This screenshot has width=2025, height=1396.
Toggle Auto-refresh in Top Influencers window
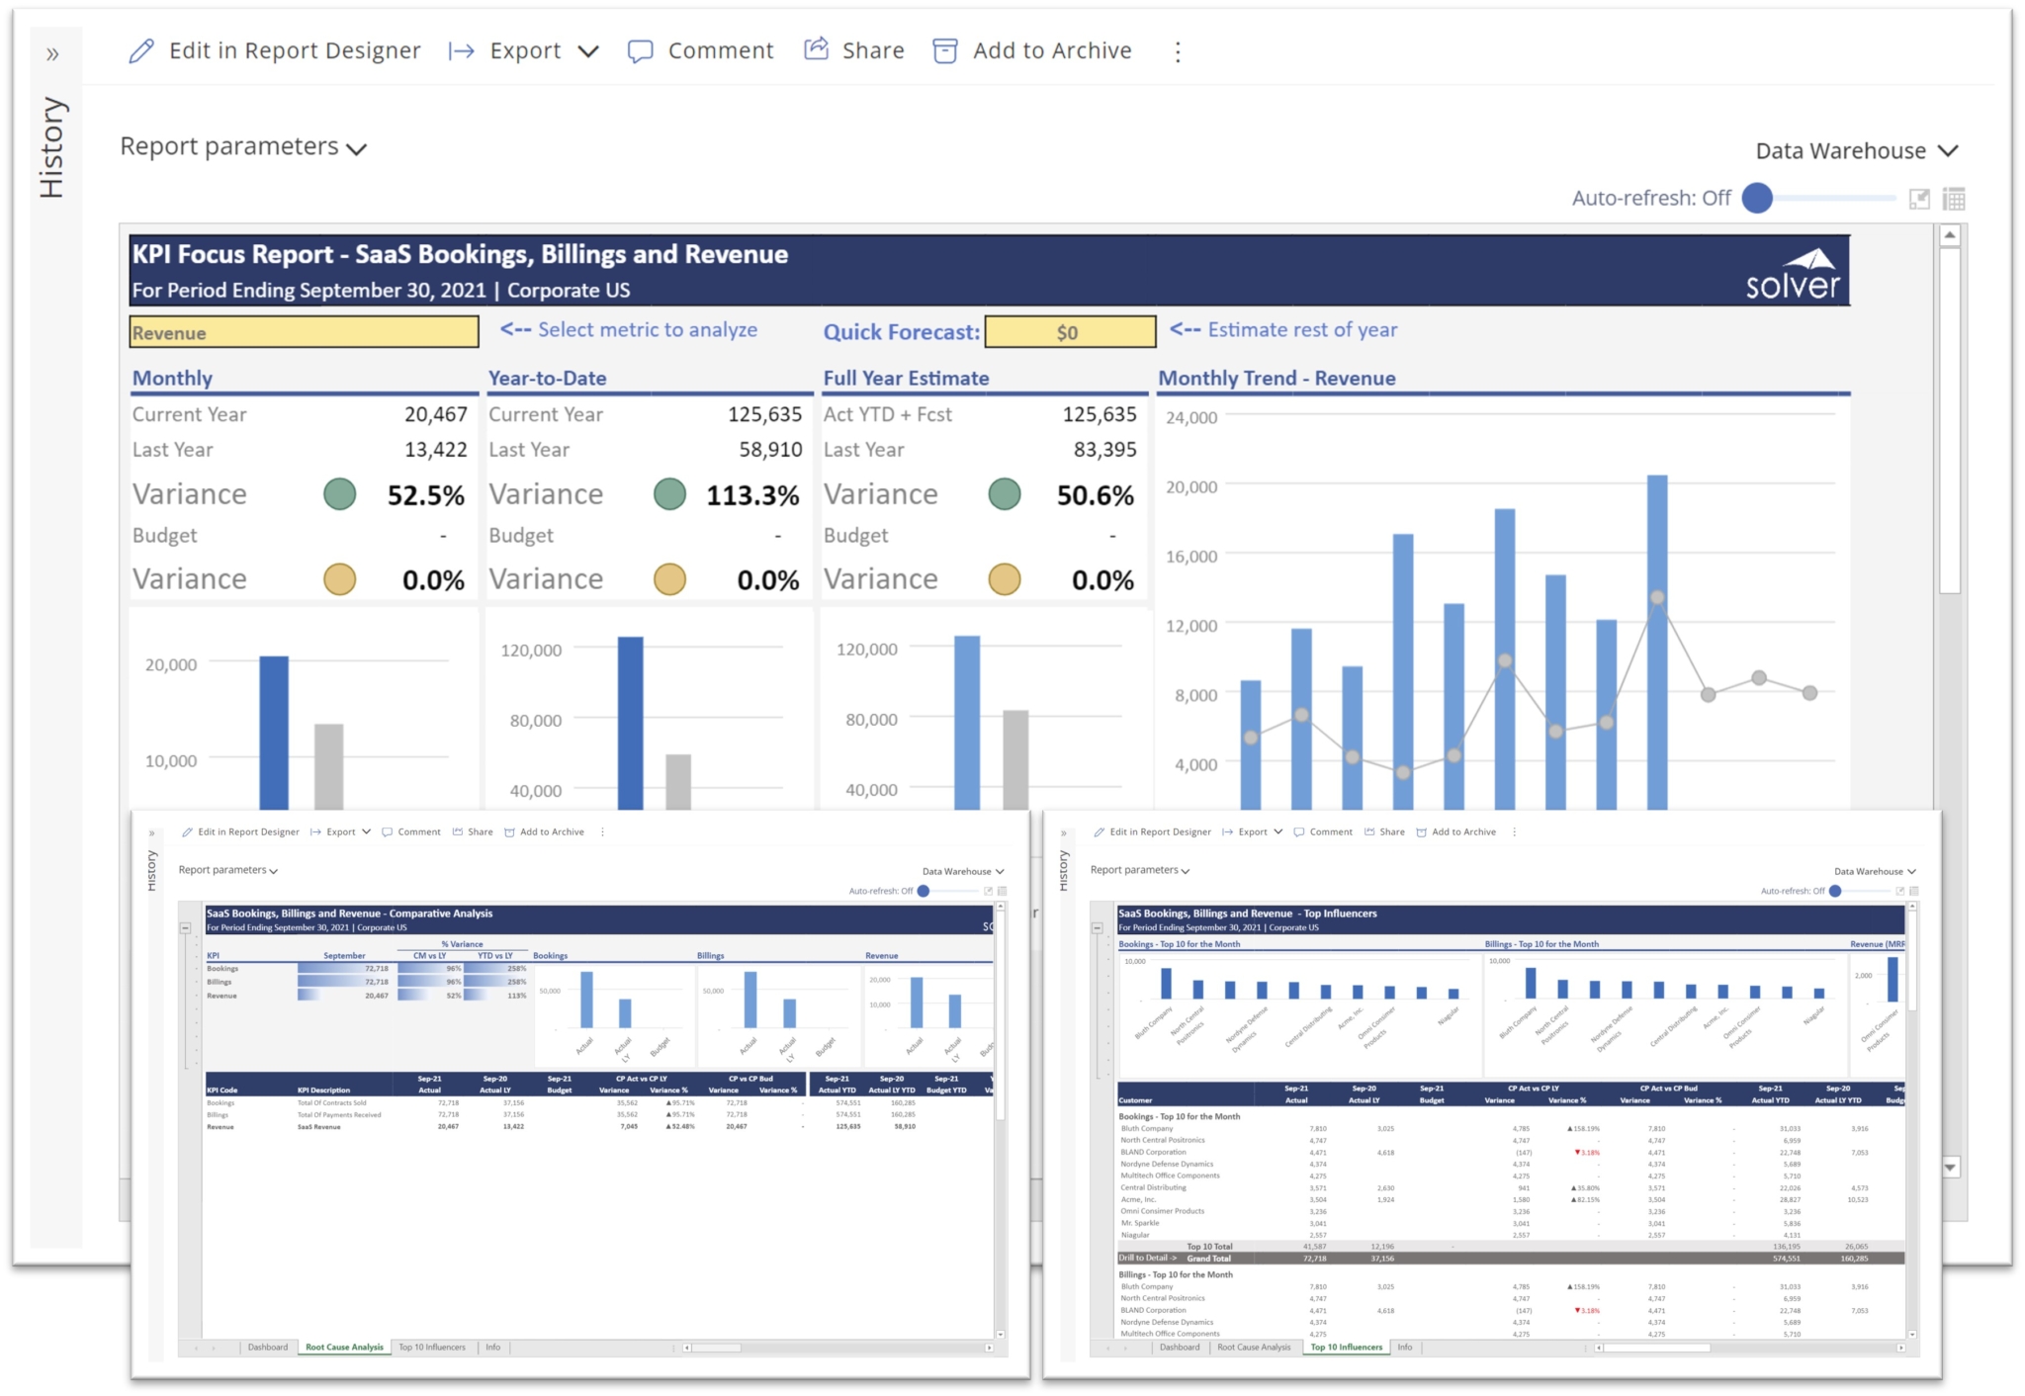[1835, 891]
